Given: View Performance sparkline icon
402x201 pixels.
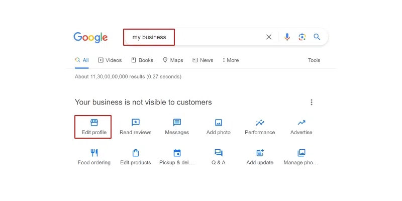Looking at the screenshot, I should point(260,123).
